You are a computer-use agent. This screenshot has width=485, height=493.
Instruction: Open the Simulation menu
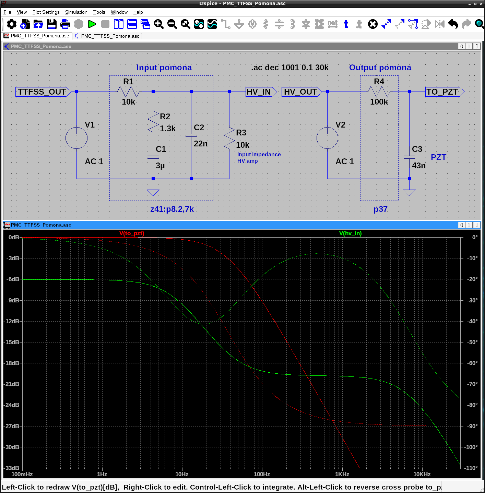point(76,12)
